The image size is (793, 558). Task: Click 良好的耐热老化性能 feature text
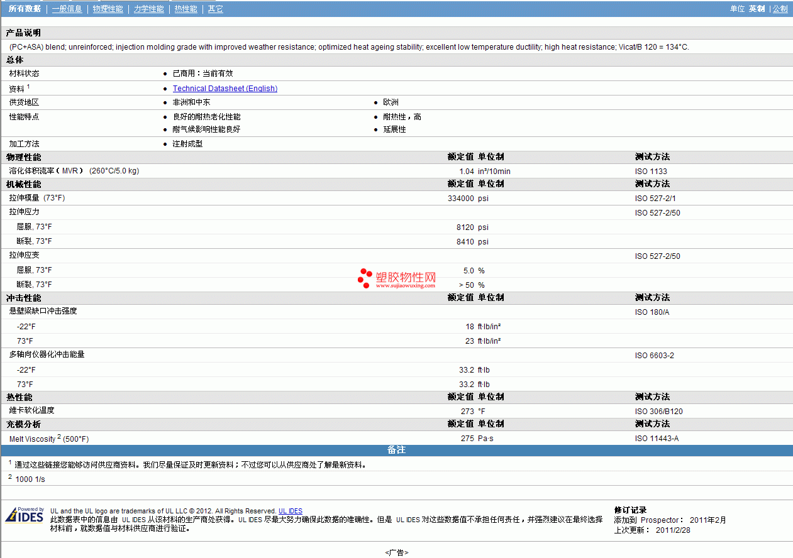[206, 117]
